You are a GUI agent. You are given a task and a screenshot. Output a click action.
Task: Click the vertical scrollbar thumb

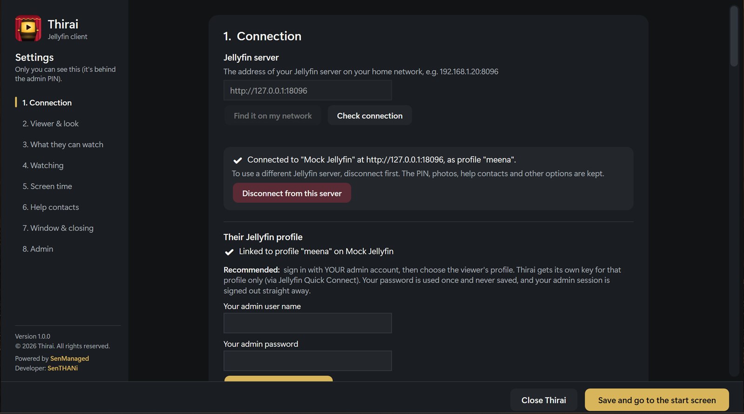[734, 36]
